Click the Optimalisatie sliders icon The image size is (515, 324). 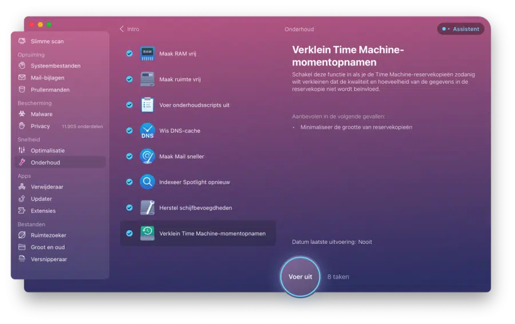click(x=22, y=150)
